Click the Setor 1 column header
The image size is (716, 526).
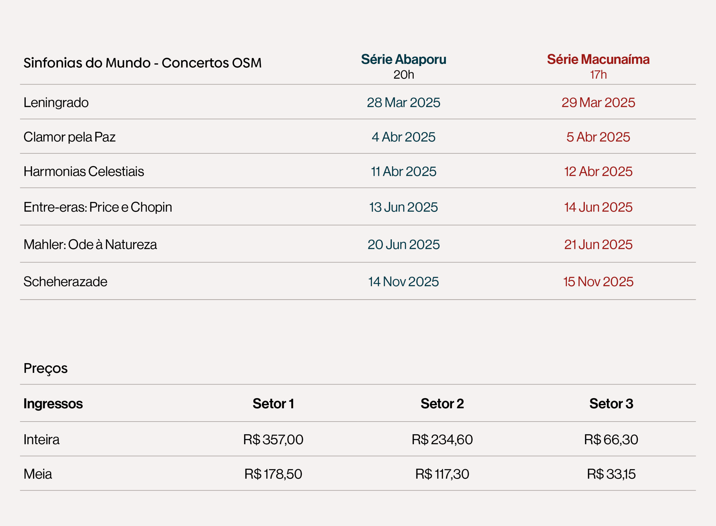click(273, 403)
